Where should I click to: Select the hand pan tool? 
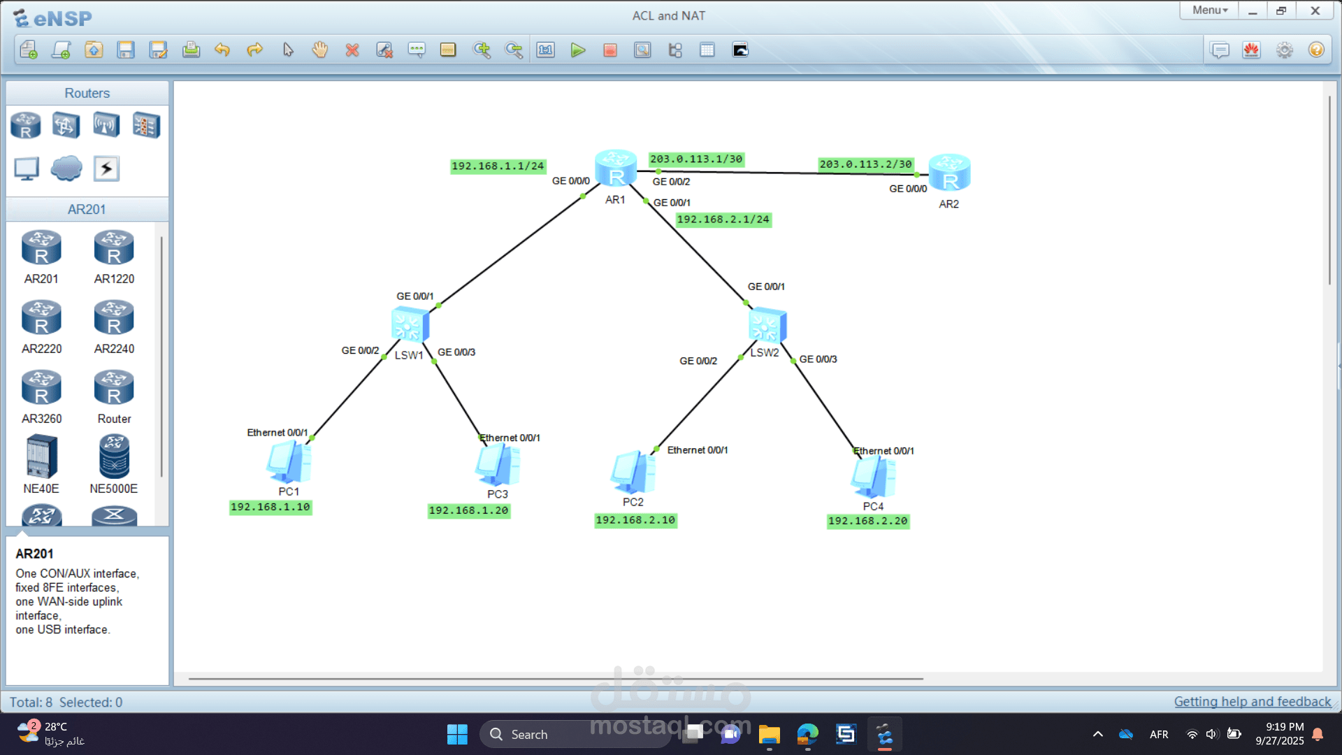(319, 50)
